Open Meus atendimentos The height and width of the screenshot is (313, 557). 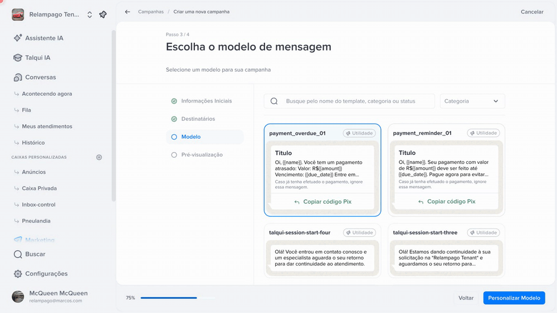click(x=47, y=126)
